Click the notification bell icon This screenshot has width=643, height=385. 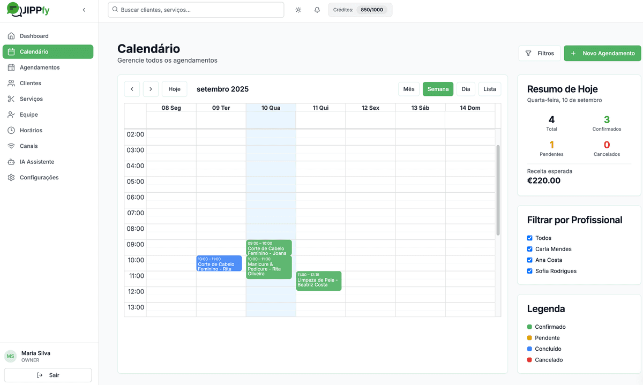point(317,10)
